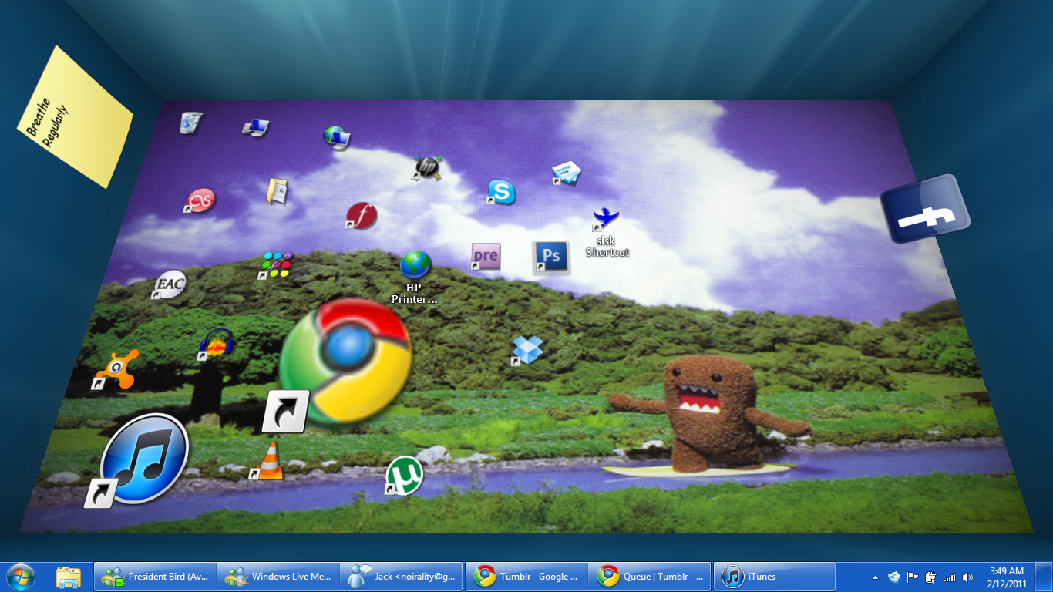Image resolution: width=1053 pixels, height=592 pixels.
Task: Open the Skype desktop shortcut
Action: [x=500, y=192]
